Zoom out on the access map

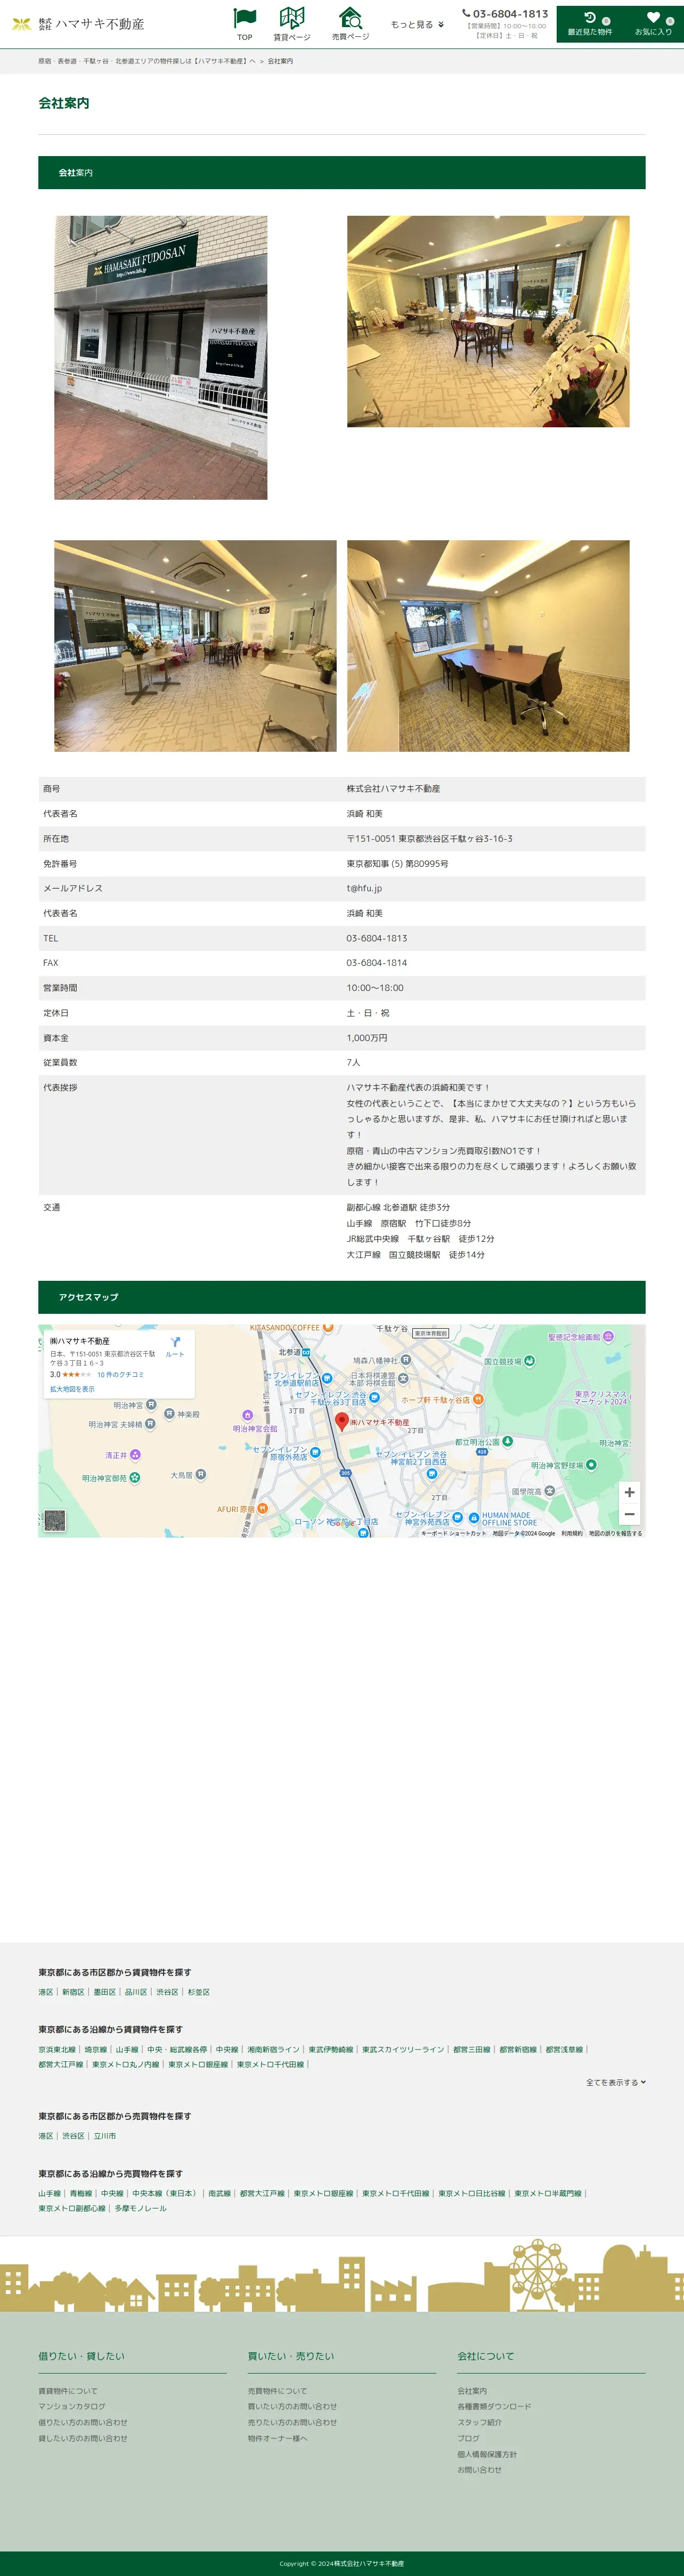coord(629,1514)
